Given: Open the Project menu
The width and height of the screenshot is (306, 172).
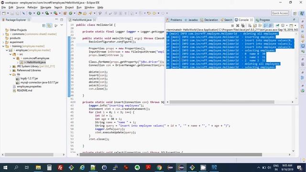Looking at the screenshot, I should pos(69,8).
